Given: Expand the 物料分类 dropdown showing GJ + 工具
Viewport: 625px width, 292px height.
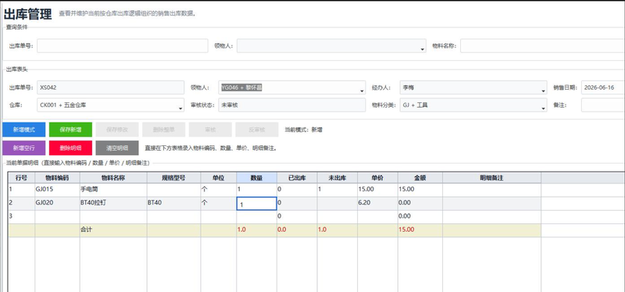Looking at the screenshot, I should (x=473, y=105).
